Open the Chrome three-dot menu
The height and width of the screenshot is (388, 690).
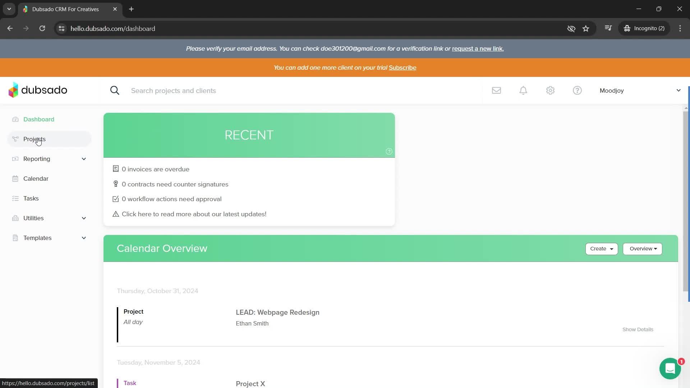[680, 28]
